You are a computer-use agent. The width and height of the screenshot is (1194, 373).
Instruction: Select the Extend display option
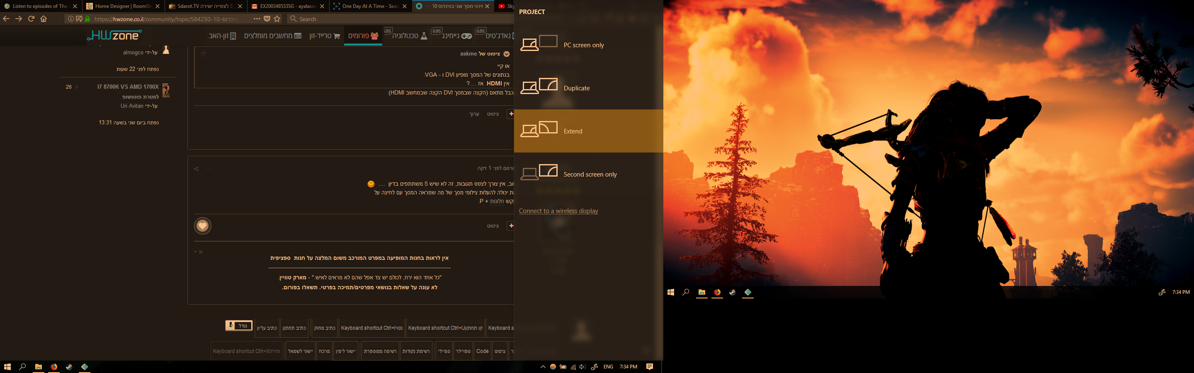588,131
